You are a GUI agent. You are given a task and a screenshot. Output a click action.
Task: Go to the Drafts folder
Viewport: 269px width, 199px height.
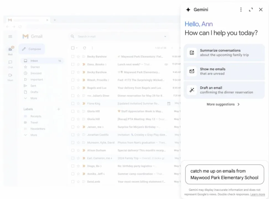coord(34,92)
